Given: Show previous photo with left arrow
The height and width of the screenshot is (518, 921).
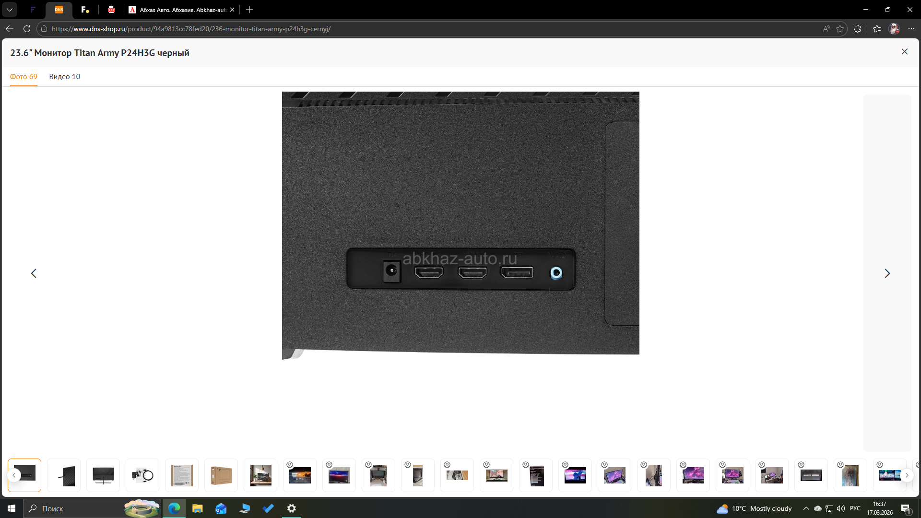Looking at the screenshot, I should 34,273.
